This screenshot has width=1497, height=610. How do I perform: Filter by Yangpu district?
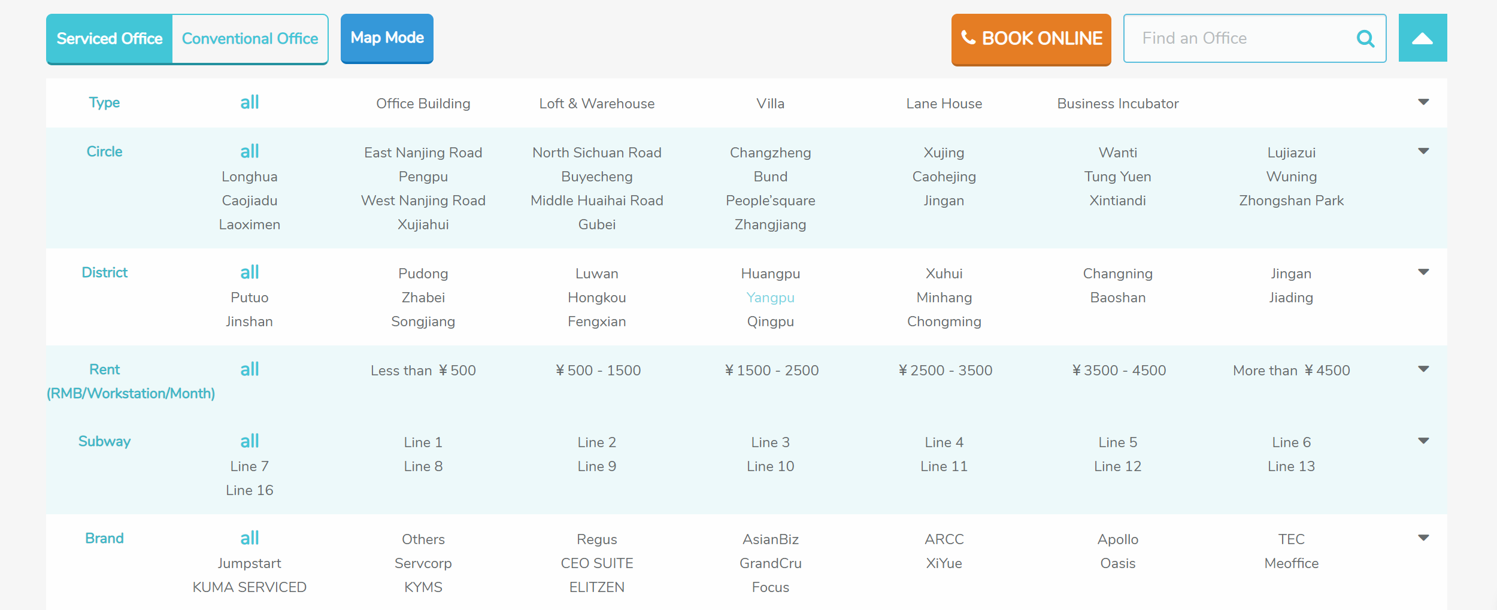coord(771,298)
